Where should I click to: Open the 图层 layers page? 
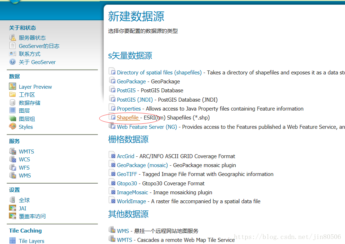pos(24,111)
